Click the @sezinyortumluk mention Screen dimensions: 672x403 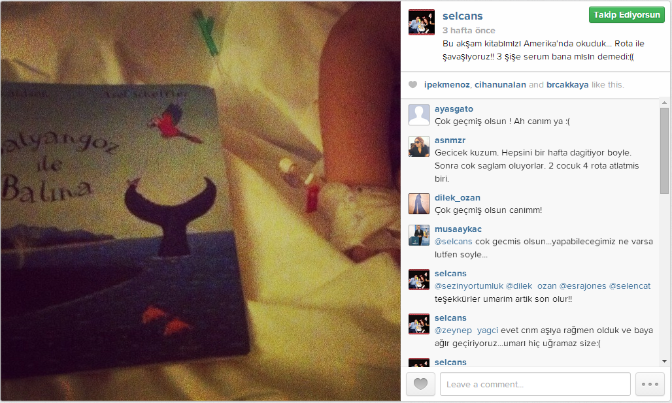pos(469,286)
